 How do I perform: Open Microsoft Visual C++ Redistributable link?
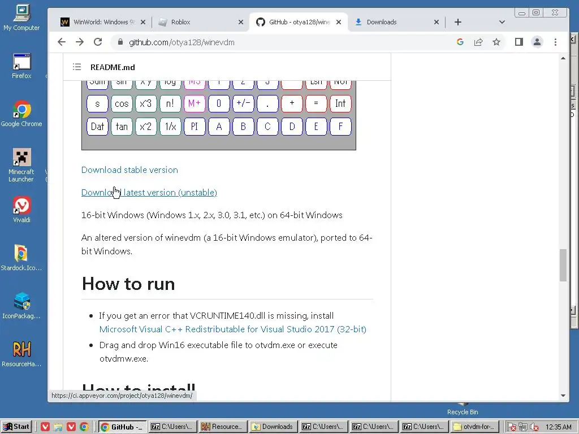click(232, 329)
